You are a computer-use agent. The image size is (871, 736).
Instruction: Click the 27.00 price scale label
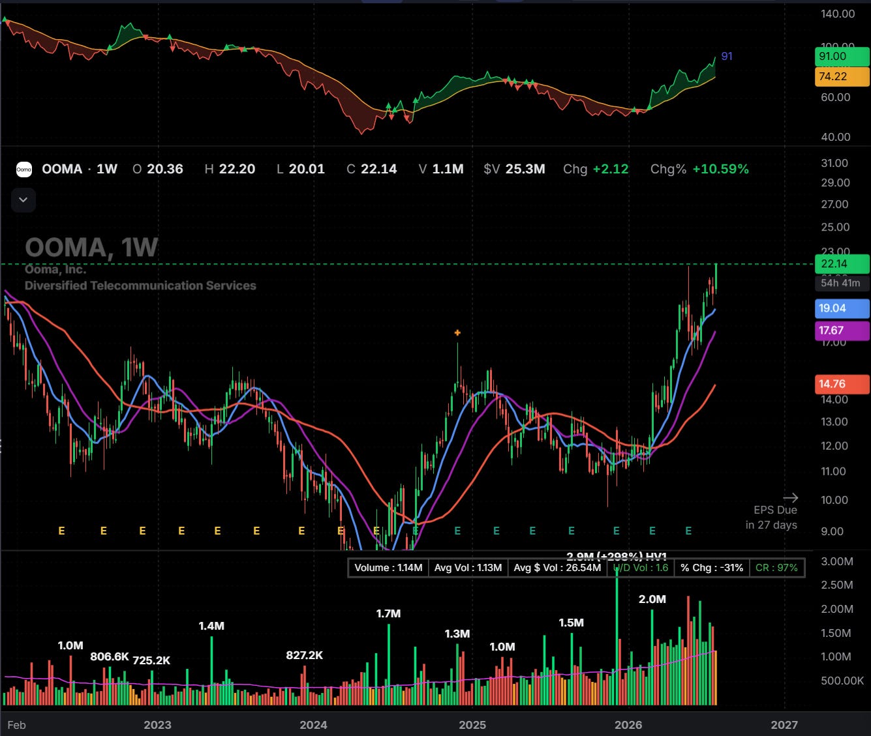[x=835, y=204]
